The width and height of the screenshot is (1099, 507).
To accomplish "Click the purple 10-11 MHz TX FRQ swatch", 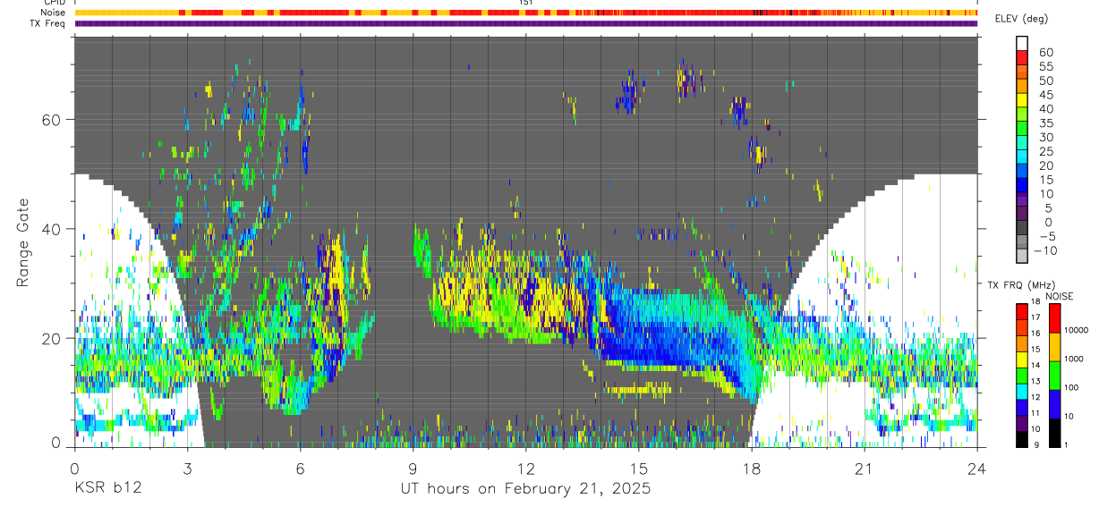I will [1022, 422].
